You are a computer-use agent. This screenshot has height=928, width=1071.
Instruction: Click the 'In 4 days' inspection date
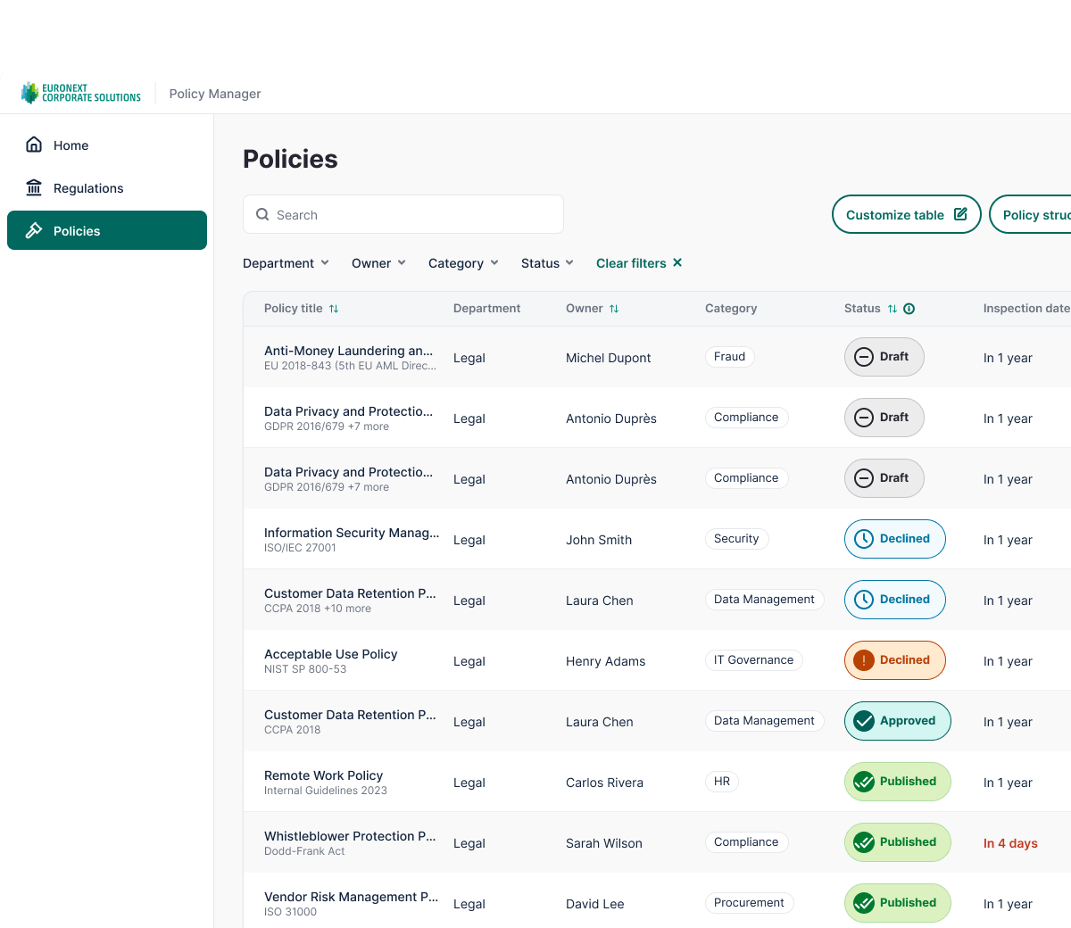(x=1010, y=843)
